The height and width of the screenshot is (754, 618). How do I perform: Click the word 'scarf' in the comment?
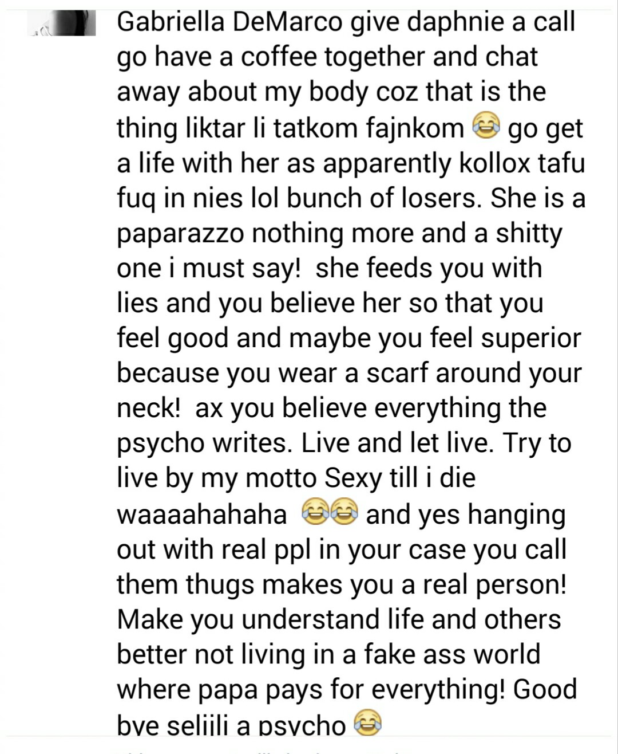397,374
